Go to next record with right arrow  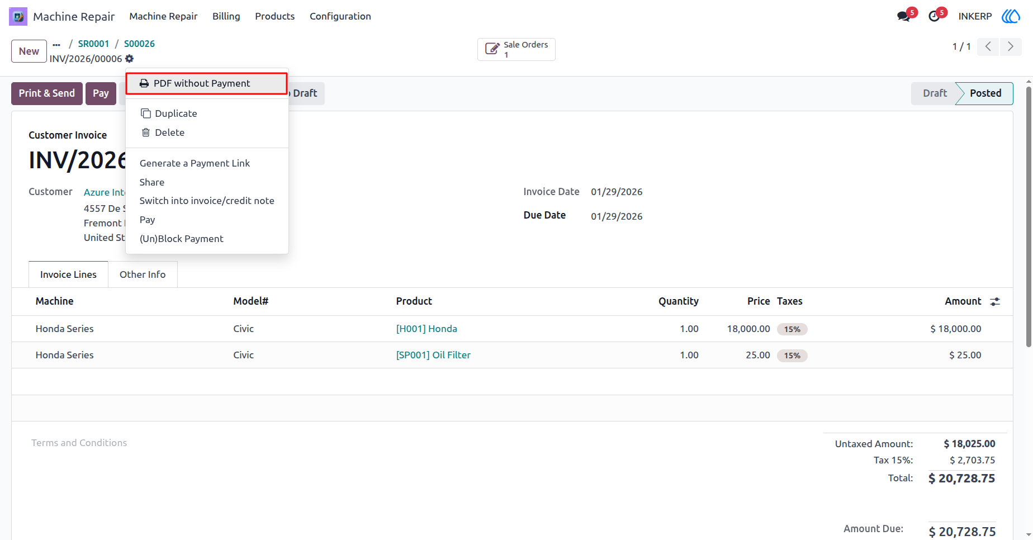1011,46
